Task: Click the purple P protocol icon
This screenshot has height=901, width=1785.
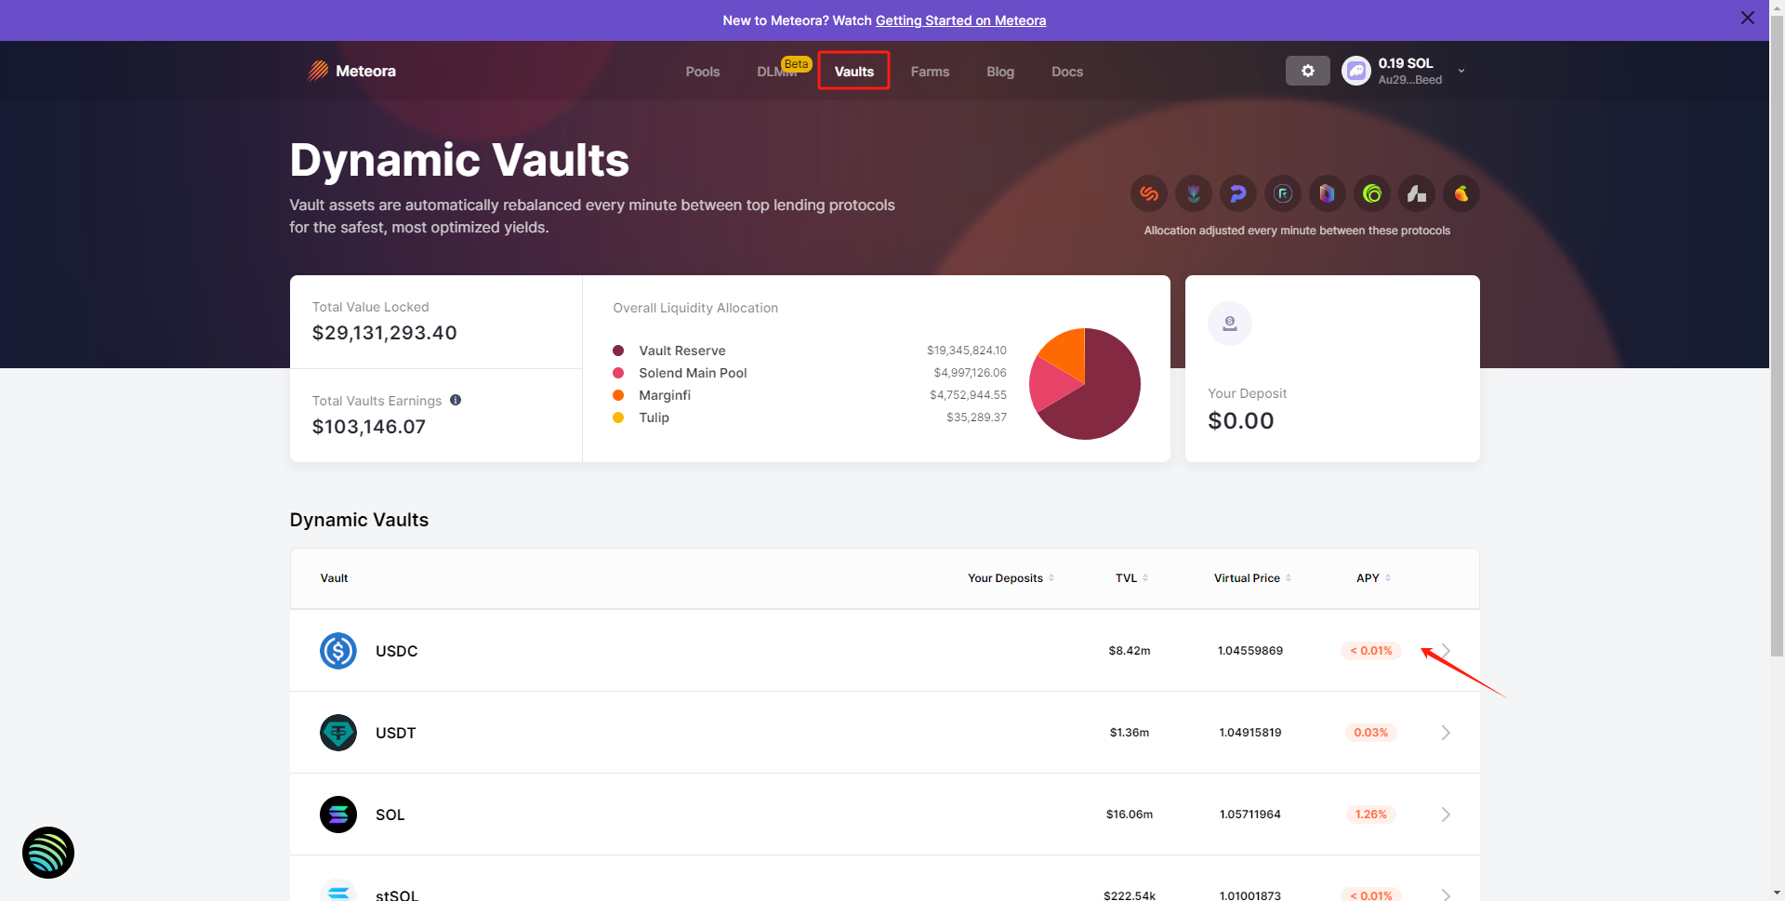Action: click(1238, 193)
